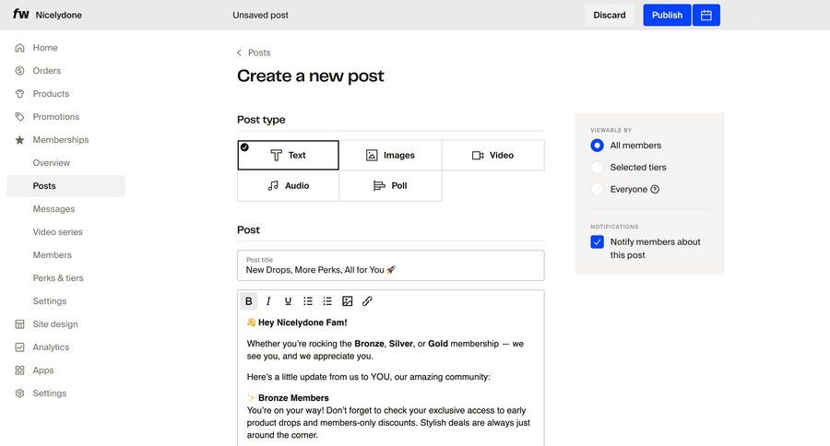Toggle italic formatting in the editor toolbar
830x446 pixels.
click(268, 301)
